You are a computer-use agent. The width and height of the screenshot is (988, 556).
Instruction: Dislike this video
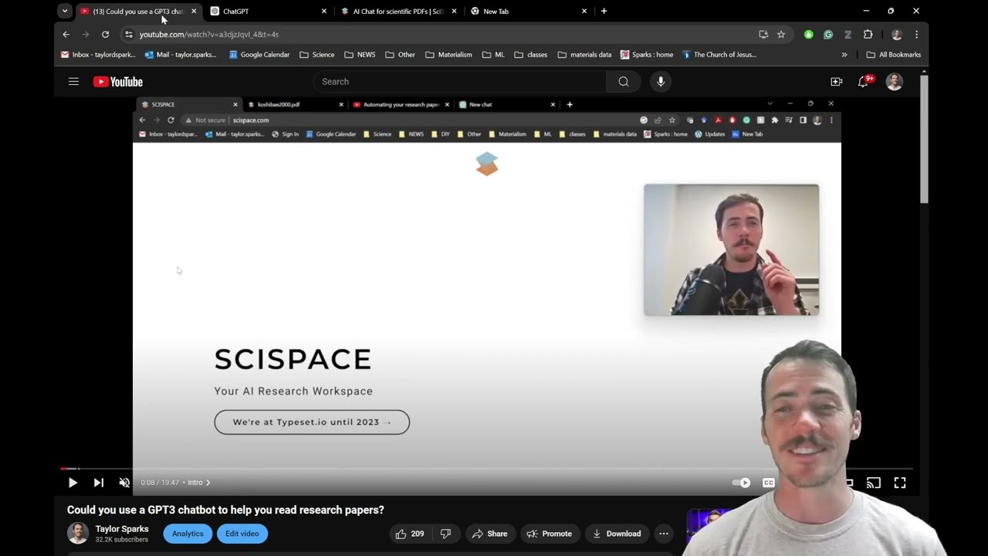point(445,534)
